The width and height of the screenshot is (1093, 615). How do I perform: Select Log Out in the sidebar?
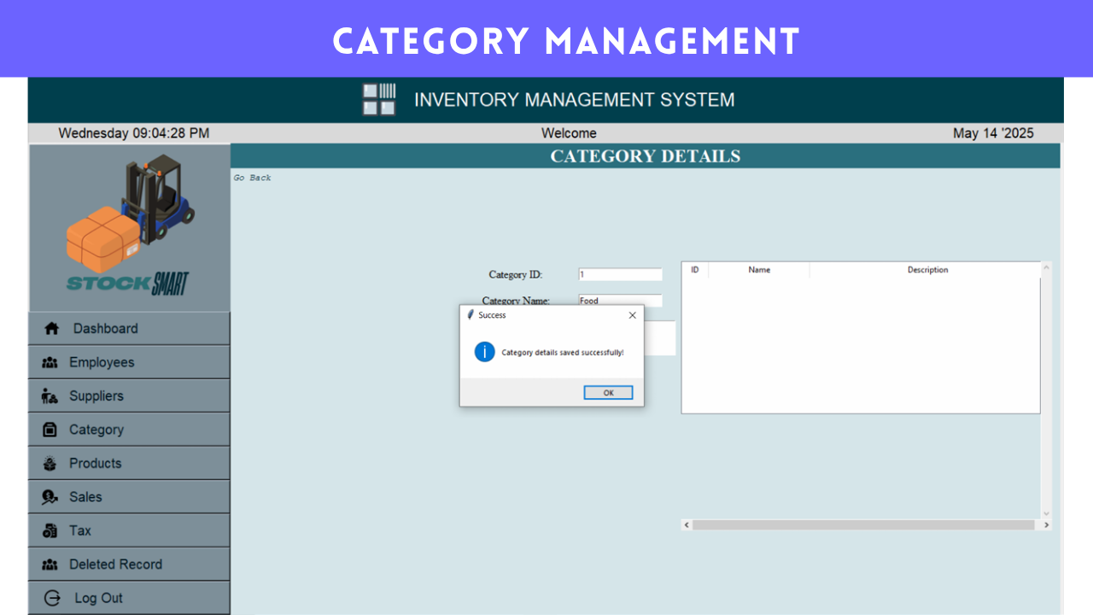(x=129, y=598)
